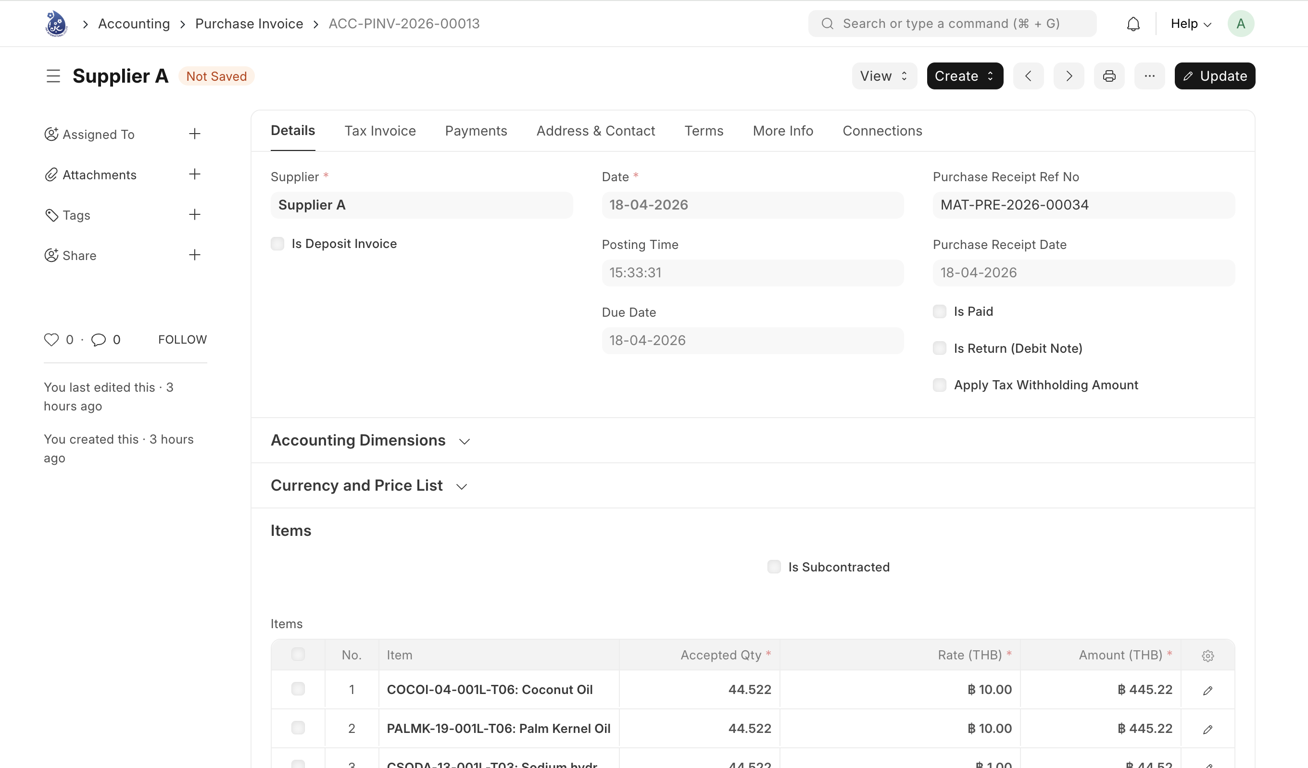Click the Due Date field

[x=753, y=340]
